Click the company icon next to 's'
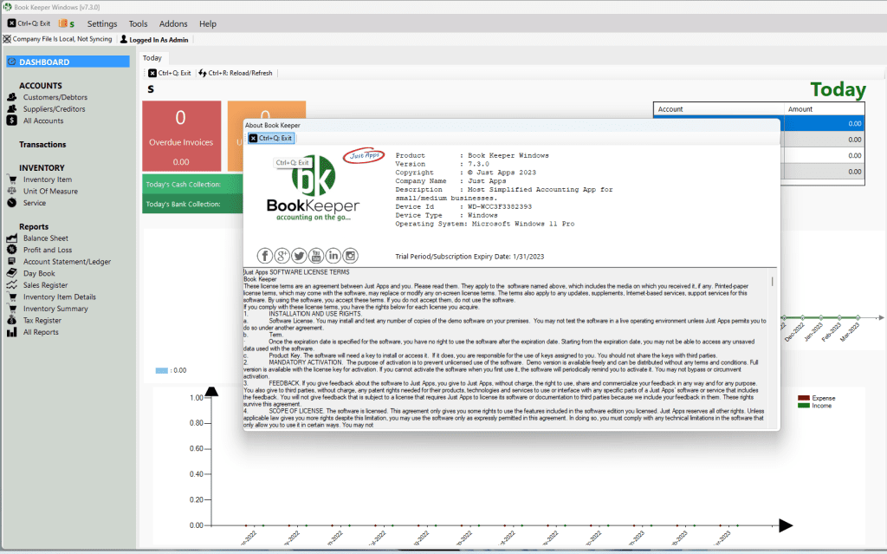 63,23
